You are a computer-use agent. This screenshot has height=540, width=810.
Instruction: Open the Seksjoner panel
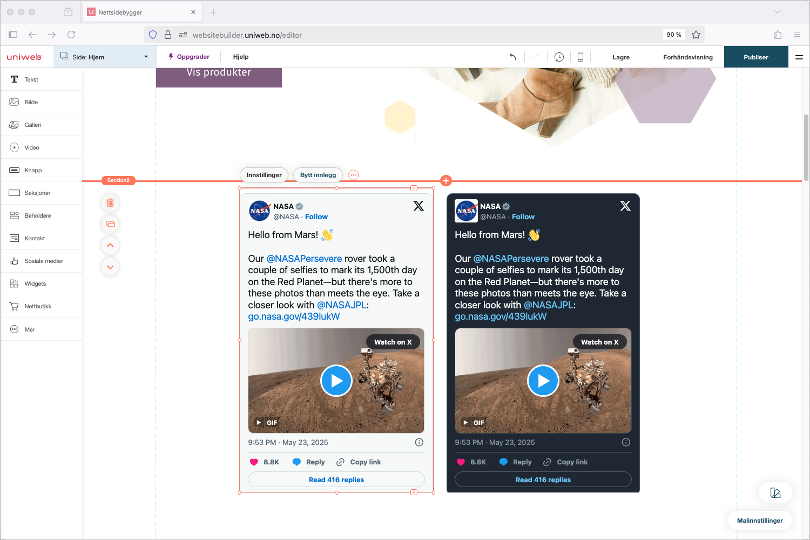(x=41, y=193)
